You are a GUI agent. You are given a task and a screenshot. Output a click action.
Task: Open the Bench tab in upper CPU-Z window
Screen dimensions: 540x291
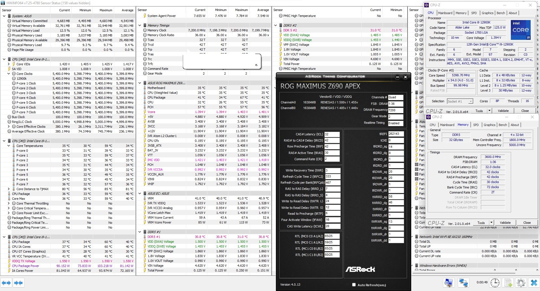[x=501, y=13]
